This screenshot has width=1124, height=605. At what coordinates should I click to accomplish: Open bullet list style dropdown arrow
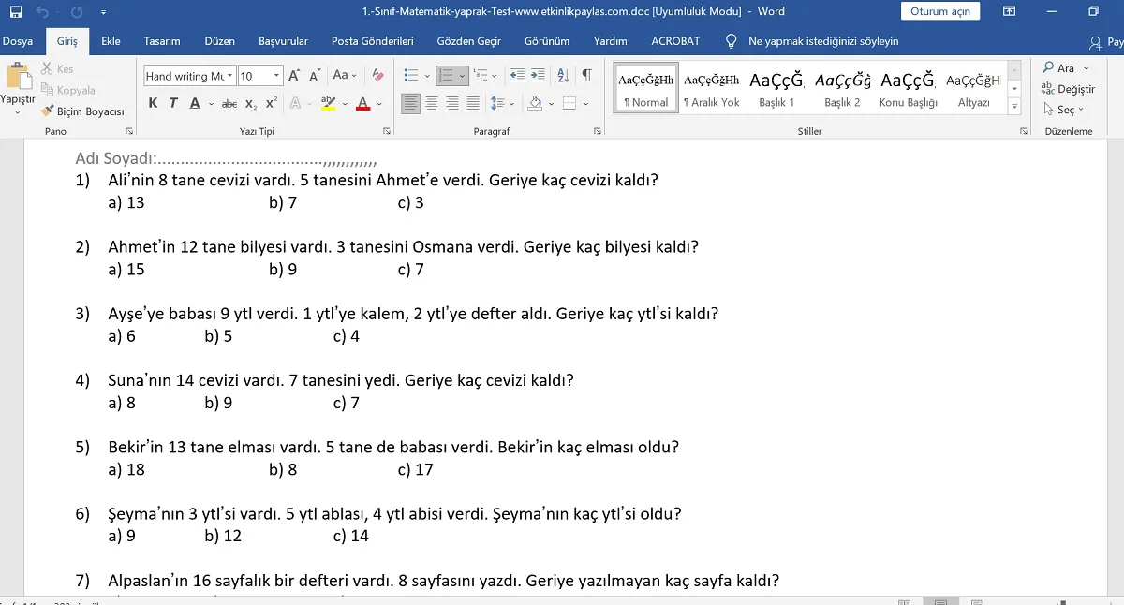(x=427, y=76)
